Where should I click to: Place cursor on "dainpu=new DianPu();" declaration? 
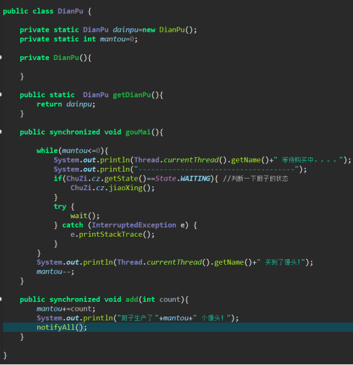155,30
